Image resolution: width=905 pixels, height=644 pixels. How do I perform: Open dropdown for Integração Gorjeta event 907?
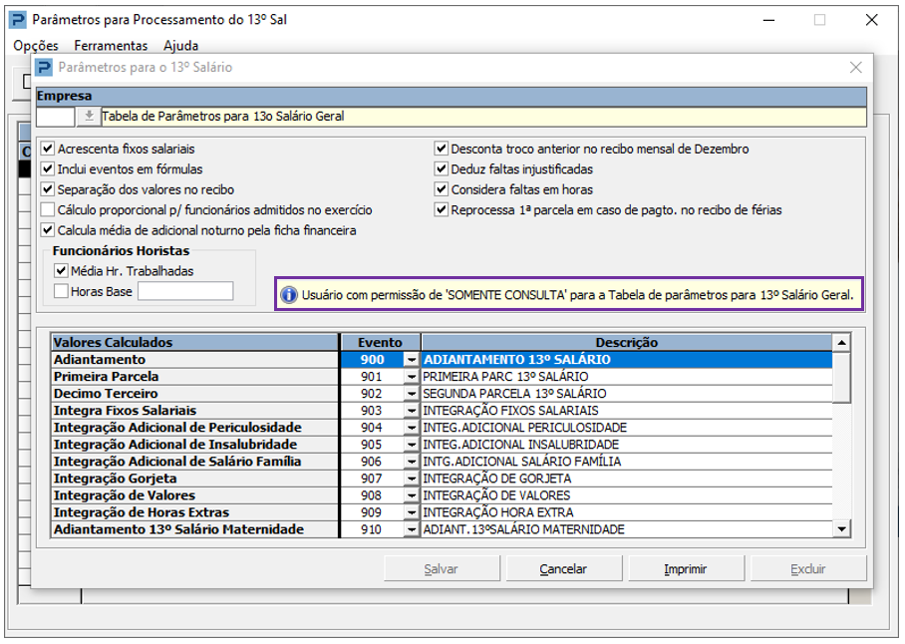tap(411, 479)
